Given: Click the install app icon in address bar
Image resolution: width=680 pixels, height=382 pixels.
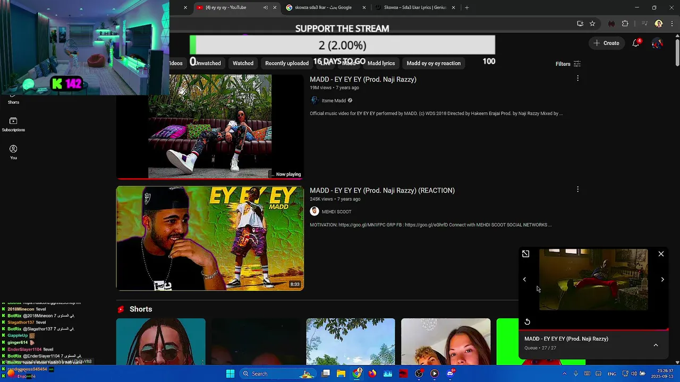Looking at the screenshot, I should tap(580, 23).
